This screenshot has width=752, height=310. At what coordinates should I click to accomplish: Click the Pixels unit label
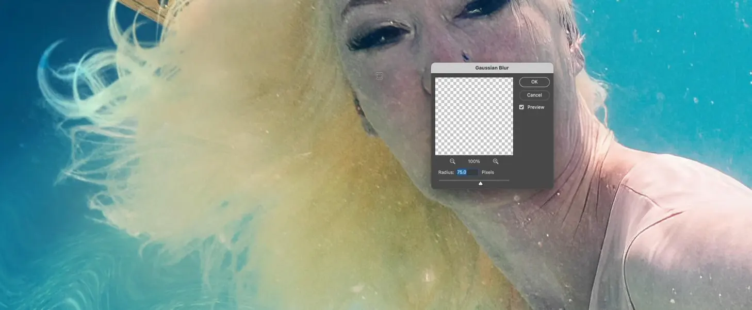(488, 172)
